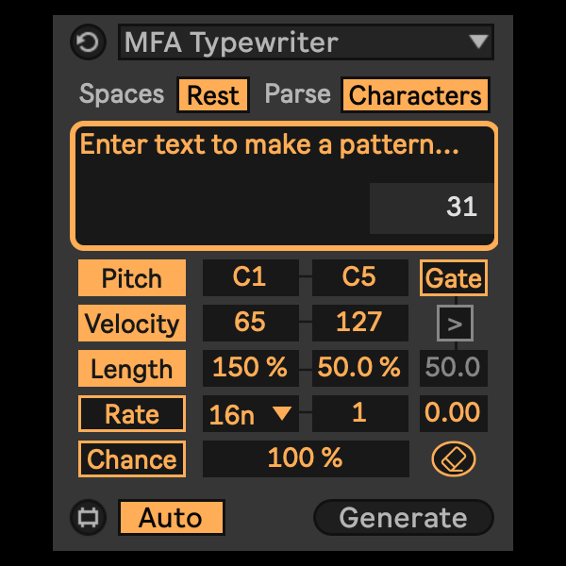Viewport: 566px width, 566px height.
Task: Toggle the Auto generate button
Action: tap(171, 518)
